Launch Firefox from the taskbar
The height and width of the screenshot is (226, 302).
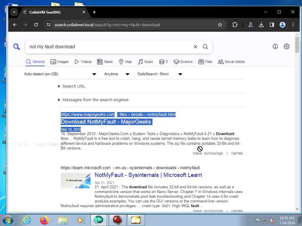pyautogui.click(x=44, y=220)
